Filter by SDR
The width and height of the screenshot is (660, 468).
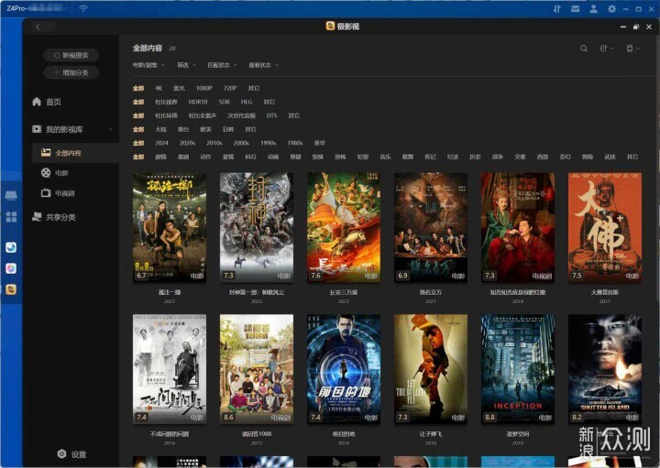click(224, 102)
